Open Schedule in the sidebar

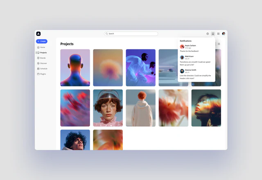[x=42, y=69]
